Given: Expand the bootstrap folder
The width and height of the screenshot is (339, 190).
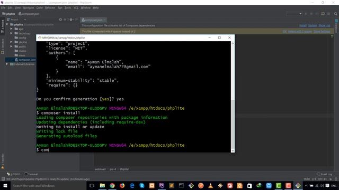Looking at the screenshot, I should coord(11,33).
